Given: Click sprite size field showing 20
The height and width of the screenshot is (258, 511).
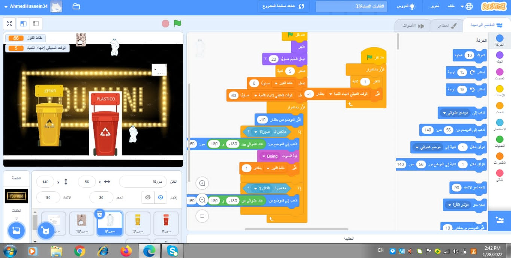Looking at the screenshot, I should click(x=101, y=197).
